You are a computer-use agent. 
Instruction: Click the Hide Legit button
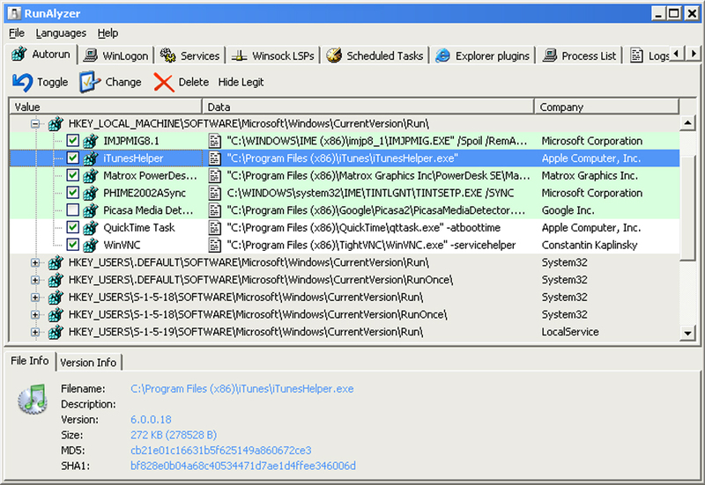[x=241, y=82]
